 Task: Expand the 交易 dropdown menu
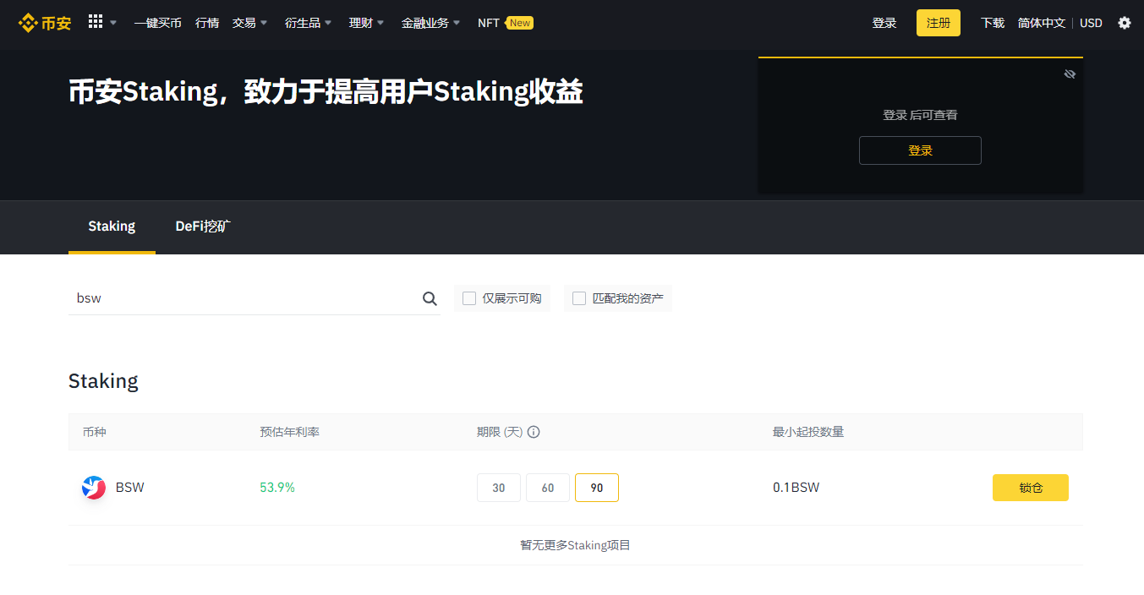tap(250, 23)
